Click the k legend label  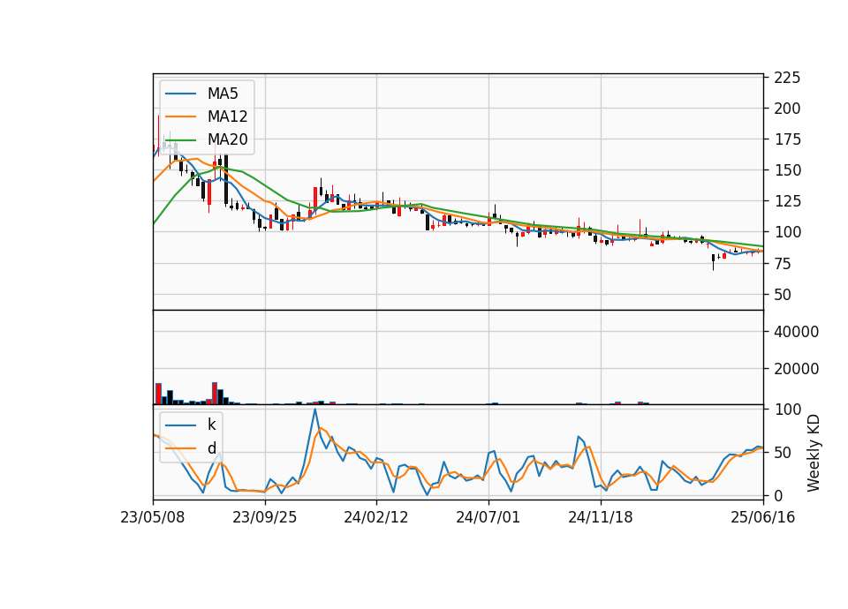click(x=211, y=425)
